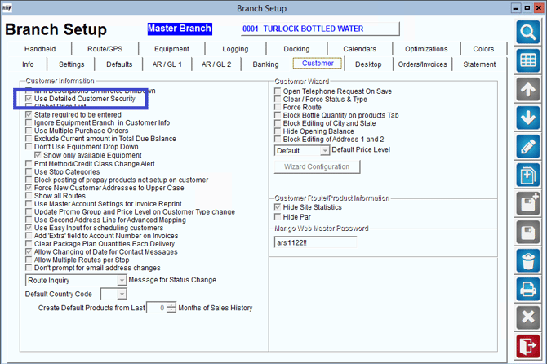The width and height of the screenshot is (547, 364).
Task: Switch to the Handheld tab
Action: tap(40, 49)
